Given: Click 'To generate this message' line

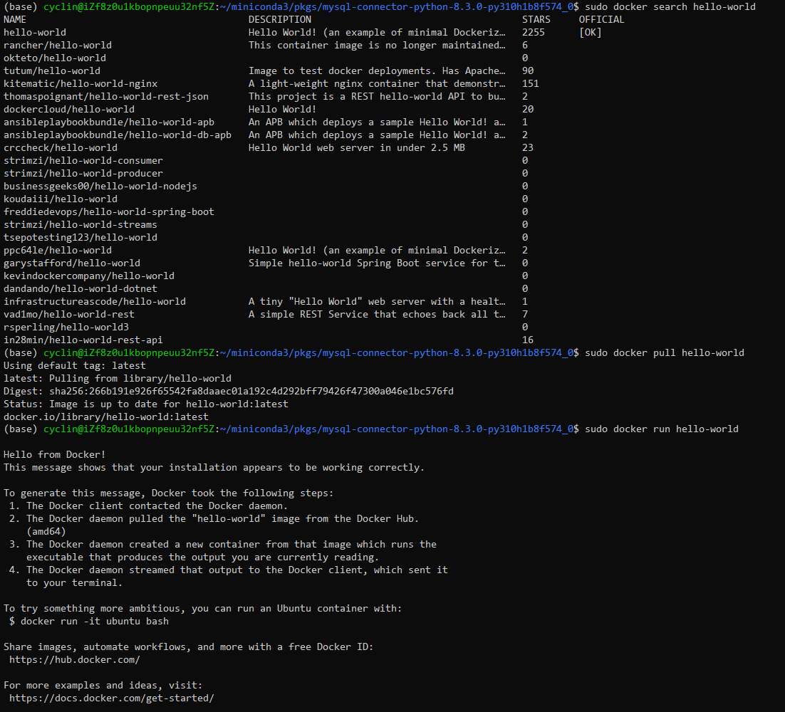Looking at the screenshot, I should point(169,493).
